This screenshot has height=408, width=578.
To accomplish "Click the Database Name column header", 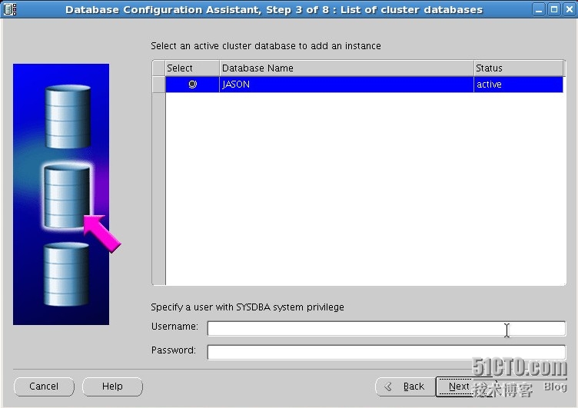I will click(346, 68).
